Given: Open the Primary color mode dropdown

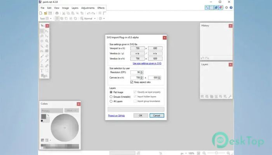Looking at the screenshot, I should click(52, 110).
